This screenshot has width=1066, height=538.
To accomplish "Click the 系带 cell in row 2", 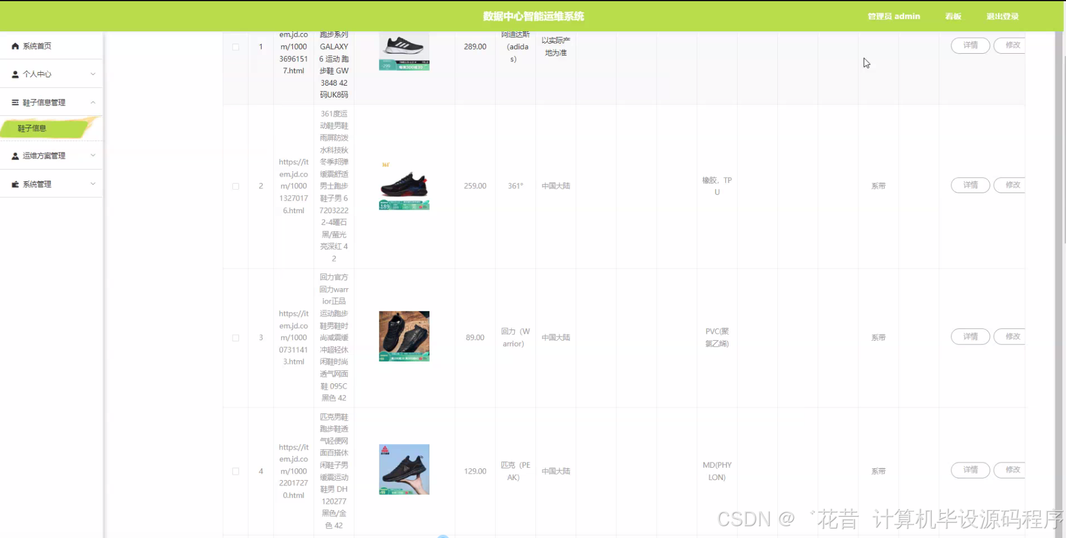I will click(878, 186).
